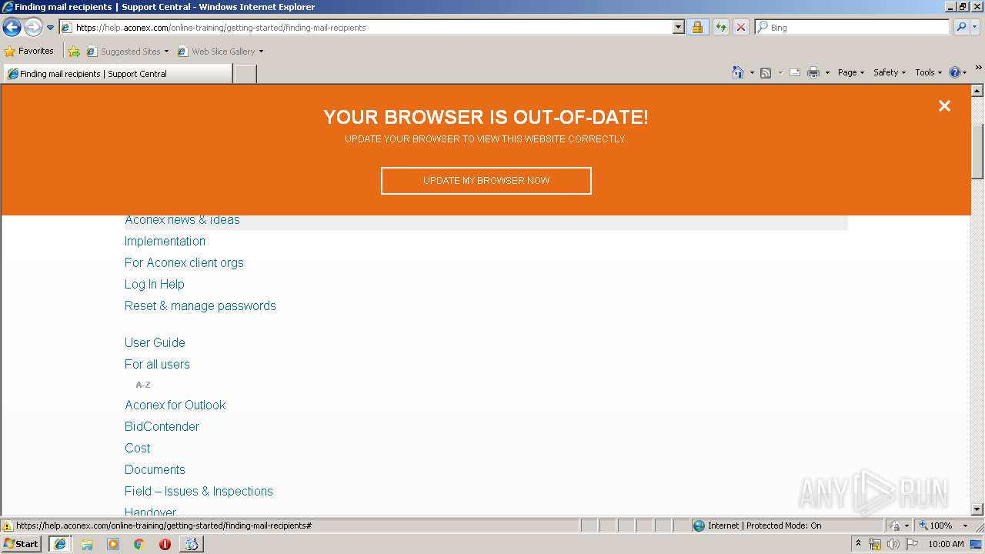The width and height of the screenshot is (985, 554).
Task: Open Field – Issues & Inspections link
Action: pos(199,491)
